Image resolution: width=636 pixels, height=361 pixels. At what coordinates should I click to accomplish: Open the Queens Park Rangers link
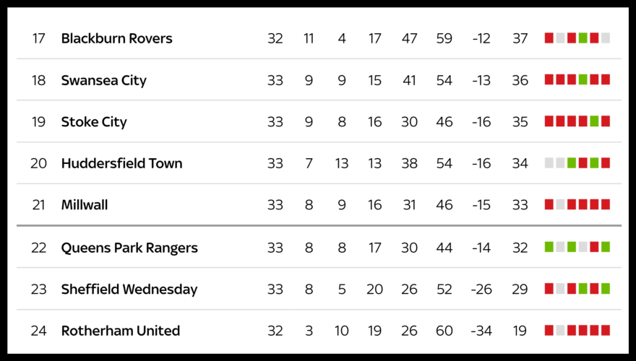click(129, 248)
